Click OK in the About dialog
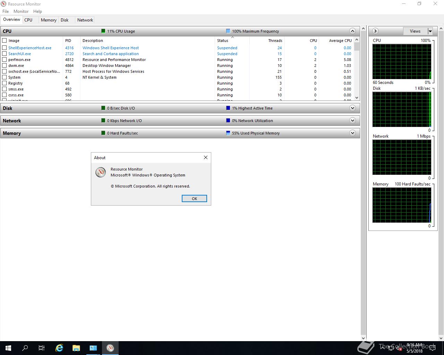The image size is (444, 355). (194, 199)
